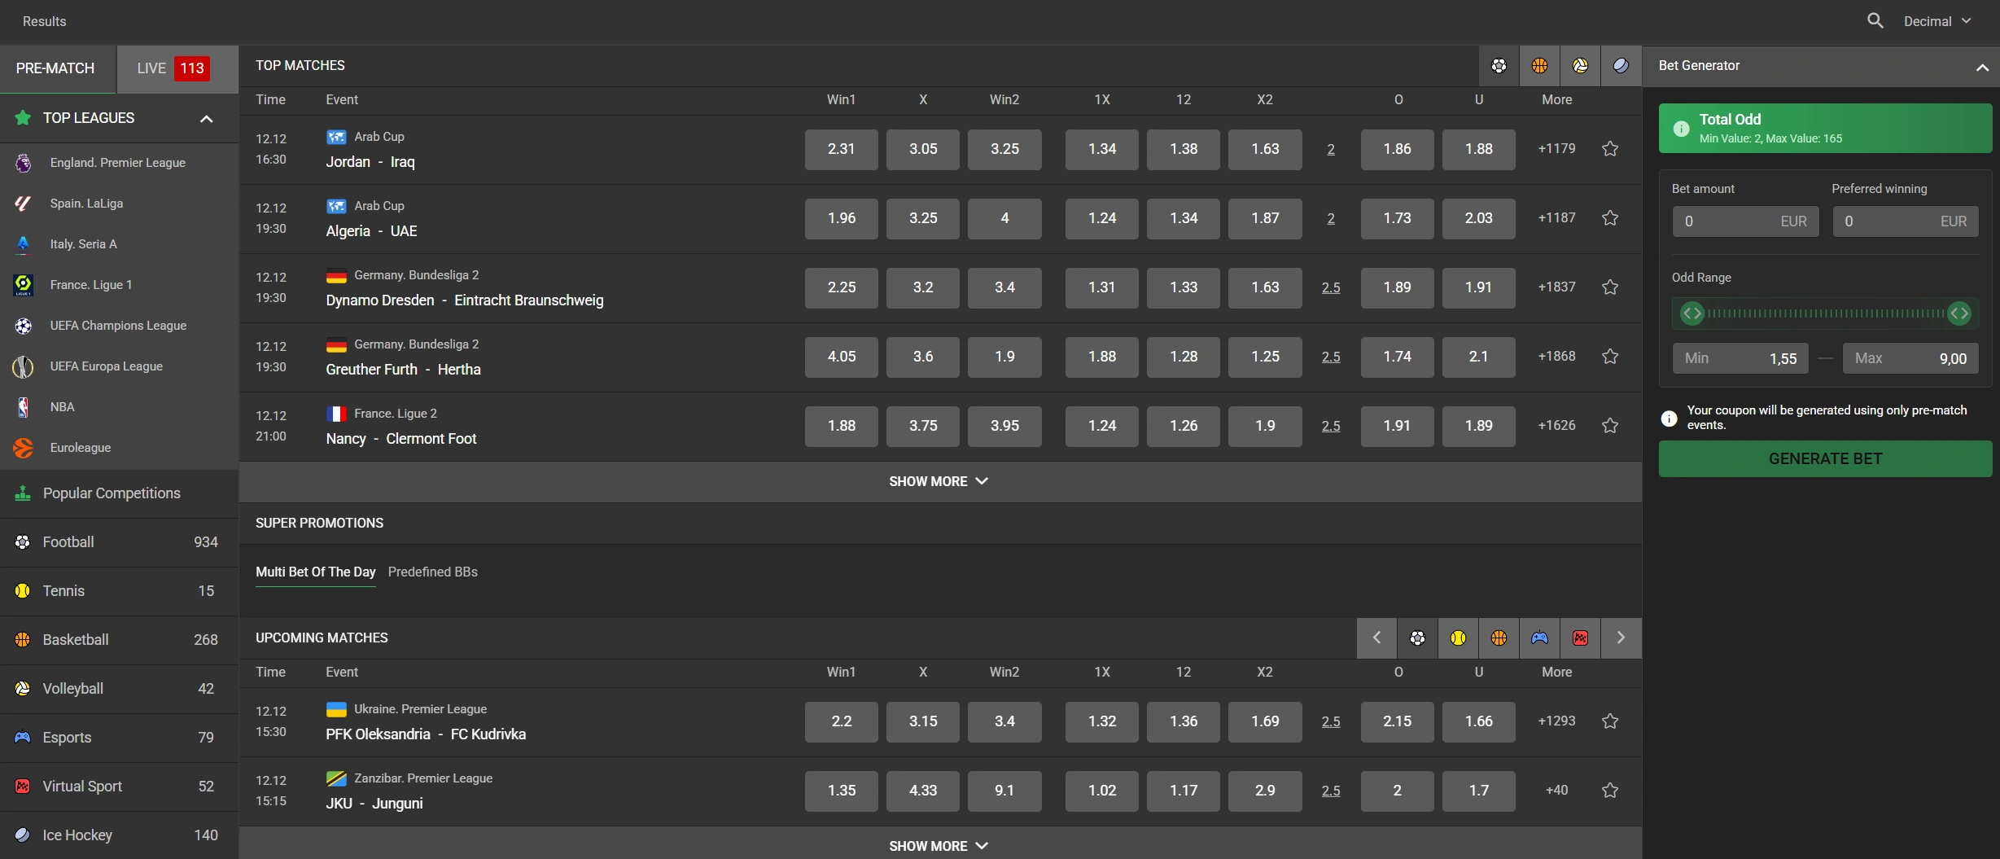Click the left Odd Range slider handle
Viewport: 2000px width, 859px height.
pyautogui.click(x=1691, y=313)
